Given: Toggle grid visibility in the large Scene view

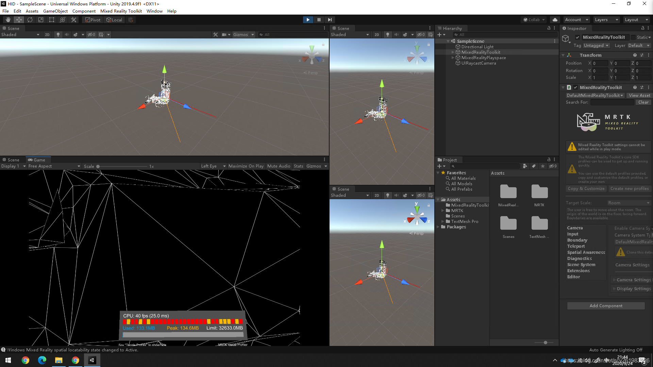Looking at the screenshot, I should pos(101,35).
